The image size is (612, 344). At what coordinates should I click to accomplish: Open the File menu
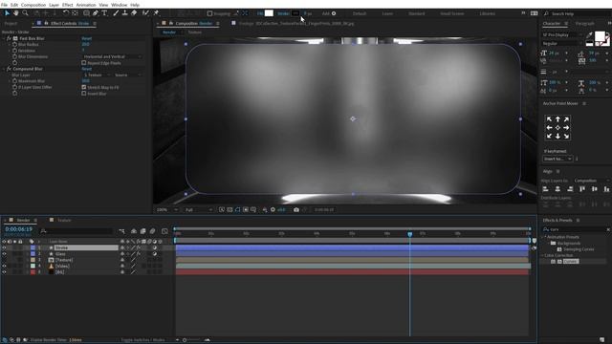[4, 5]
